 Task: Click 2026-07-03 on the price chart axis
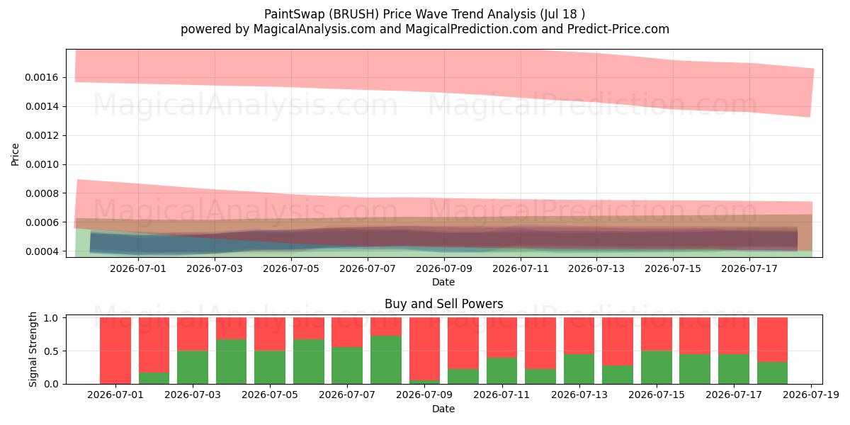pyautogui.click(x=215, y=268)
